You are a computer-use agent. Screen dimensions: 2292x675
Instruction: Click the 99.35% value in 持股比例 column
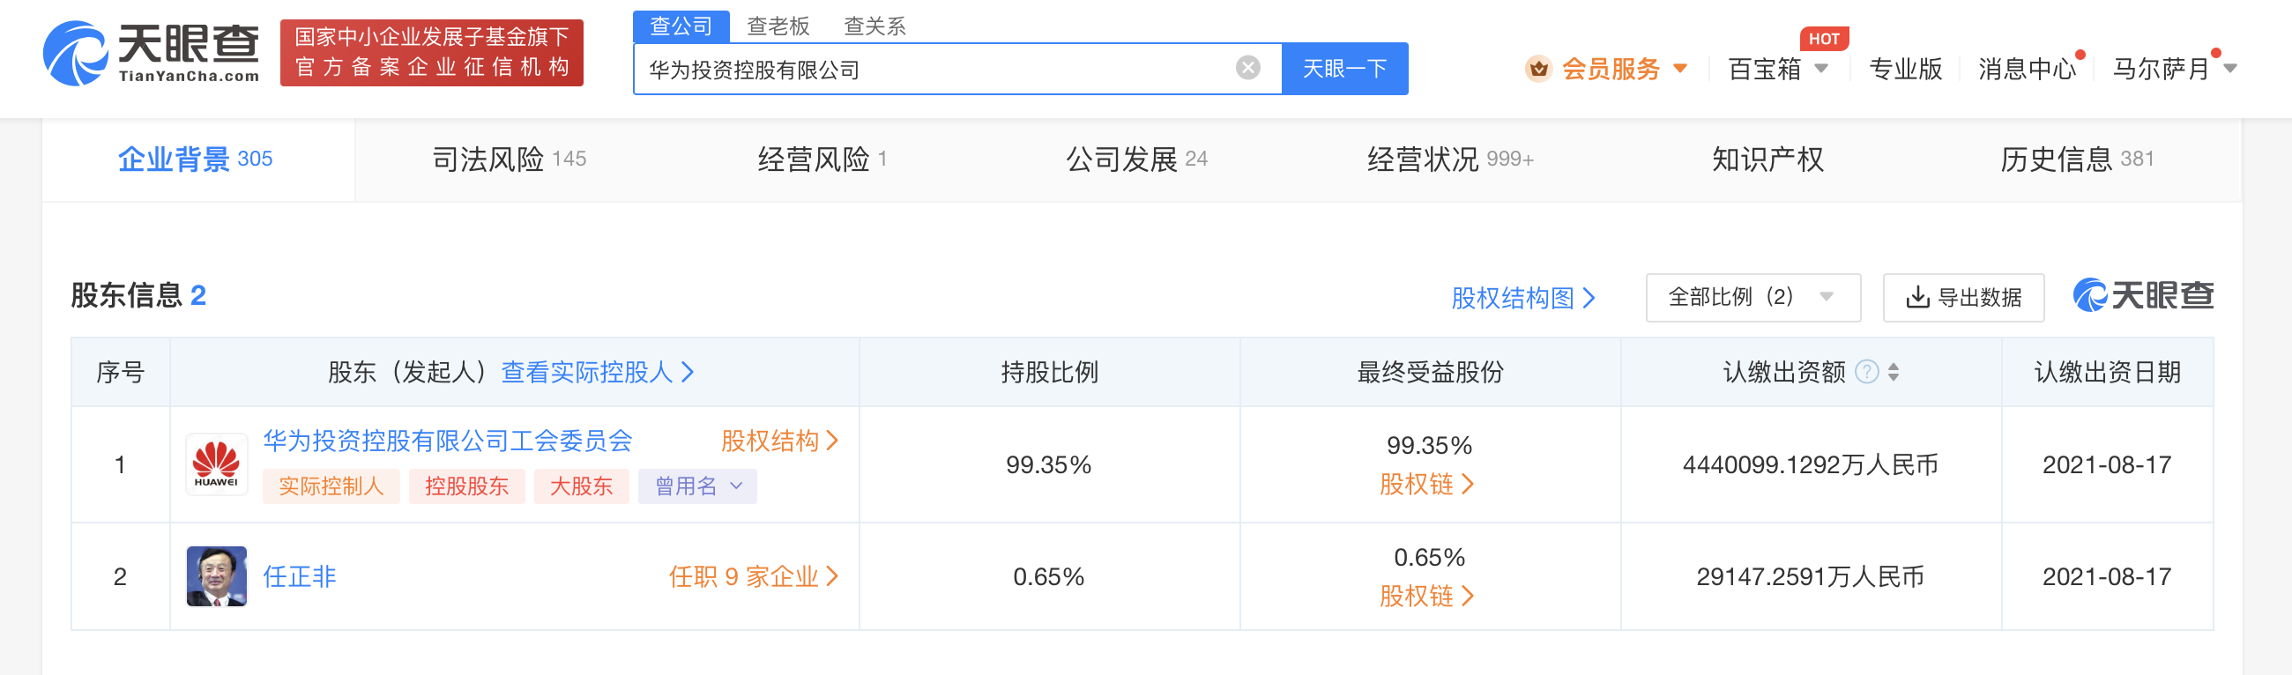(x=1048, y=464)
